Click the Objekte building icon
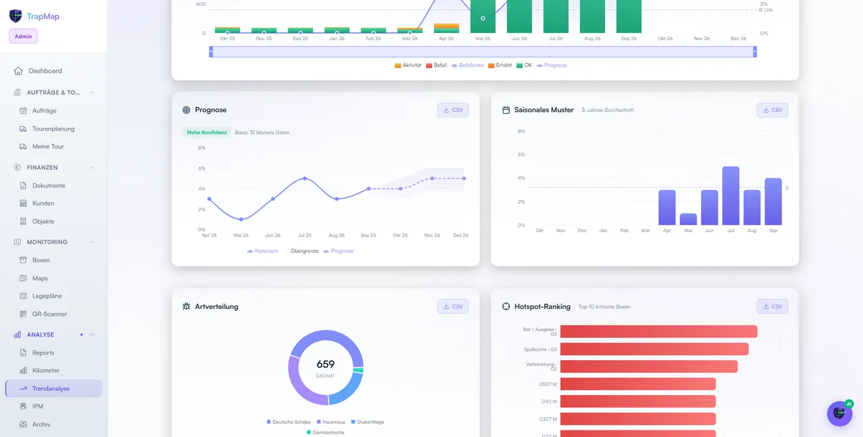The image size is (863, 437). click(x=23, y=221)
